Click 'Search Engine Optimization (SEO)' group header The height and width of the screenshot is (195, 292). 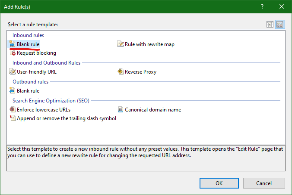[x=51, y=101]
